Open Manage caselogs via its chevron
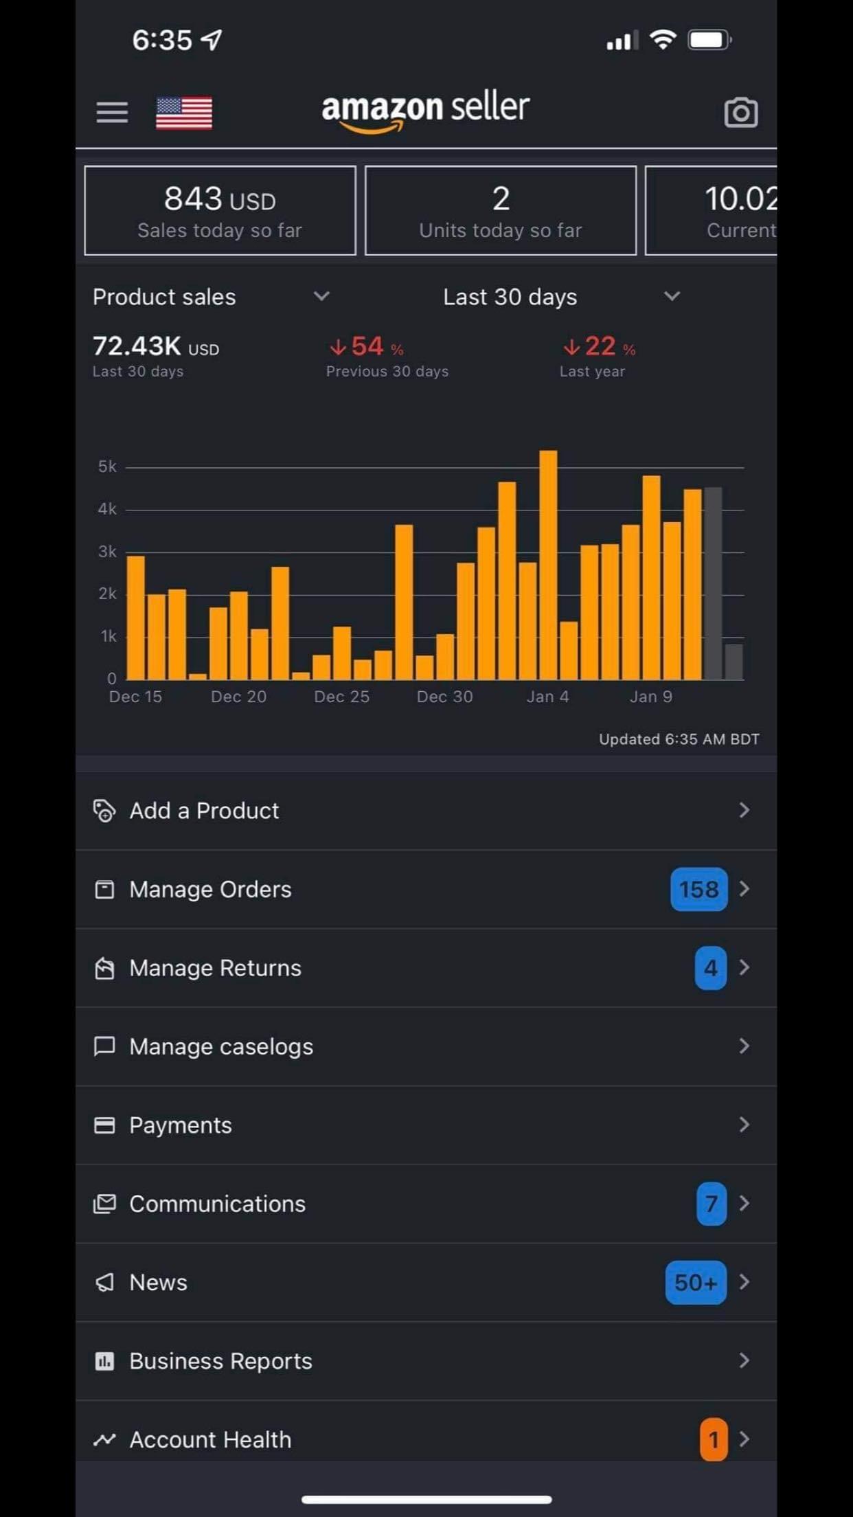The height and width of the screenshot is (1517, 853). [x=744, y=1046]
